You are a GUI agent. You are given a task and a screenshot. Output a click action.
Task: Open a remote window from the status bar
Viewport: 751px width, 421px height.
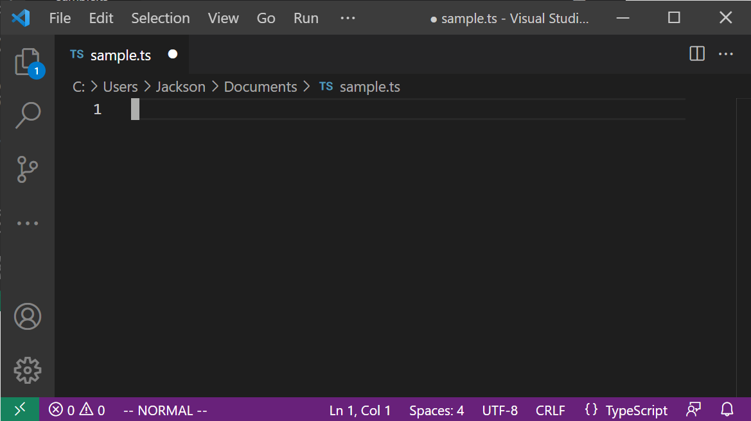[19, 409]
